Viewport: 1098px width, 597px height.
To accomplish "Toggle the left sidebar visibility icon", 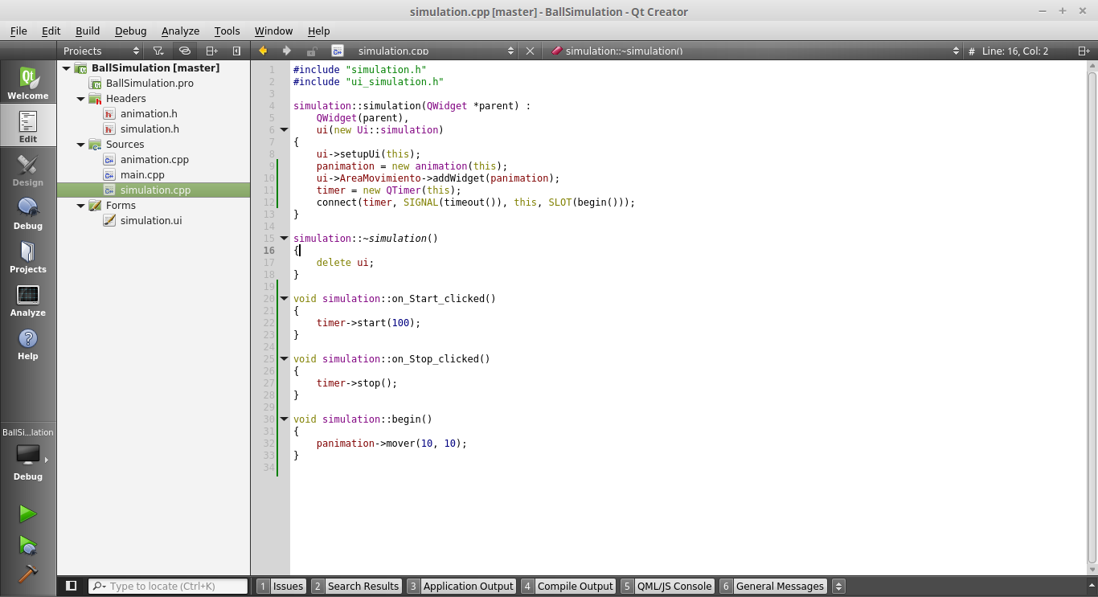I will coord(71,586).
